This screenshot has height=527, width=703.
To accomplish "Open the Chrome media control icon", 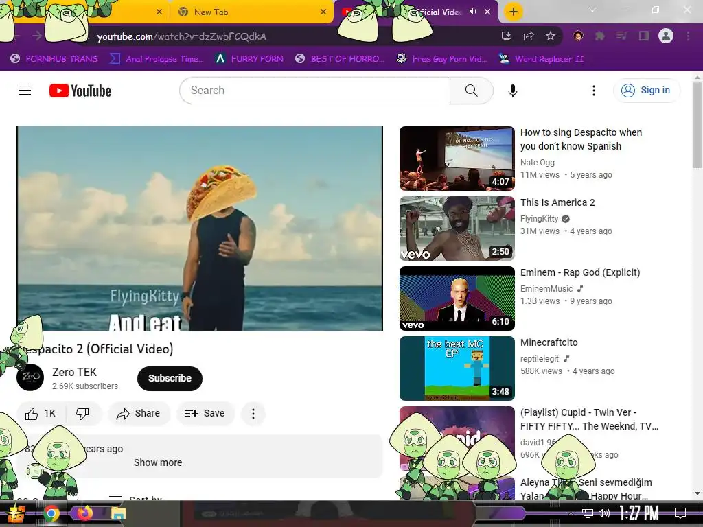I will [x=621, y=36].
